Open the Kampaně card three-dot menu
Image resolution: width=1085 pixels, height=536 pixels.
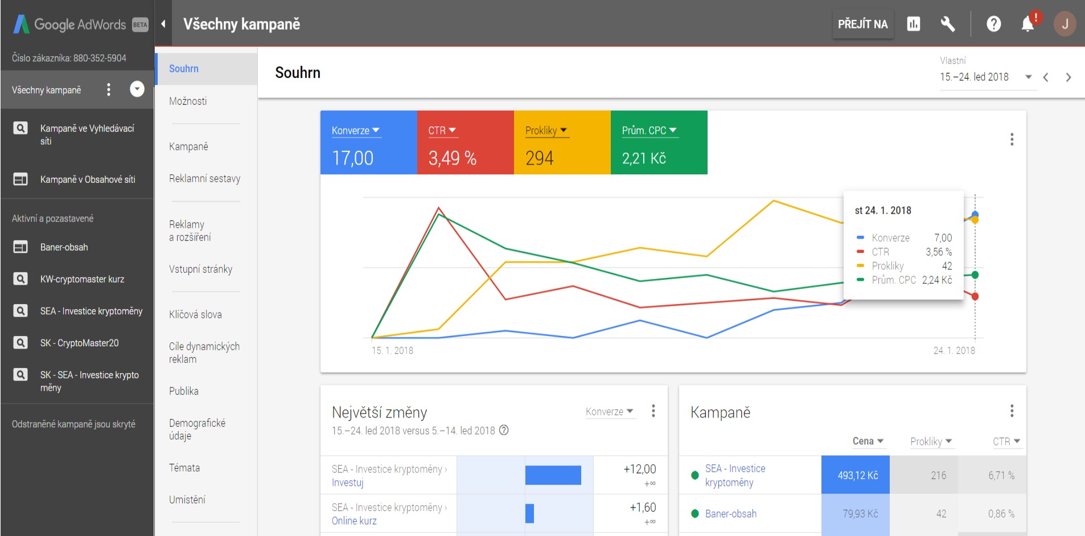1012,411
